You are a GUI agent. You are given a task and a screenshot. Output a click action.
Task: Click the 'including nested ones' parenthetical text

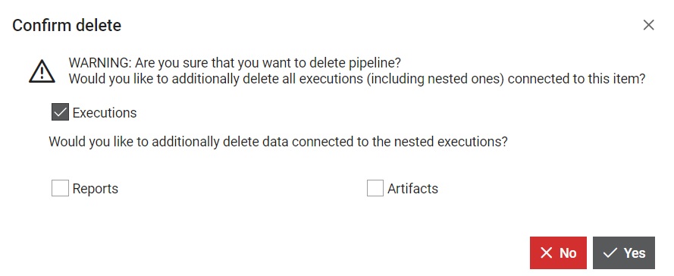(x=435, y=79)
